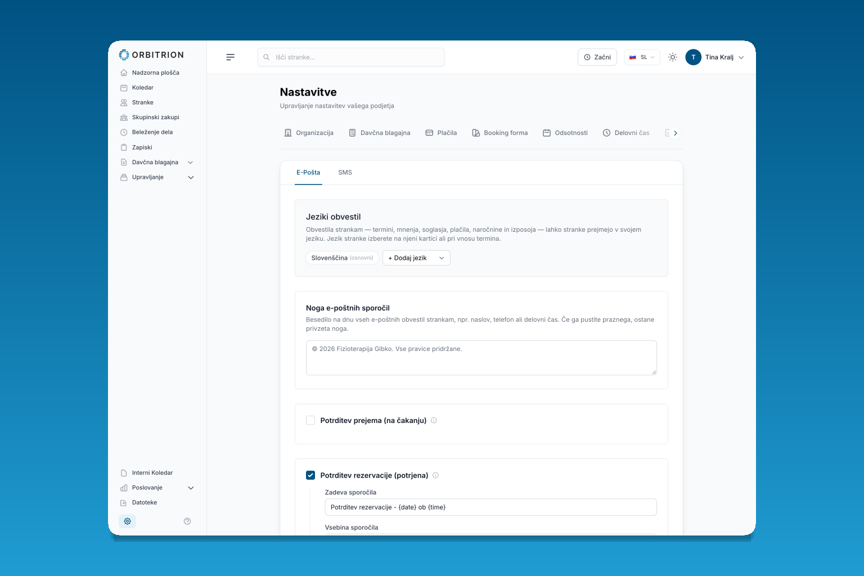Viewport: 864px width, 576px height.
Task: Show info for Potrditev rezervacije
Action: tap(435, 475)
